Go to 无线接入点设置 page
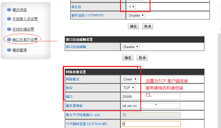The width and height of the screenshot is (221, 128). 25,19
